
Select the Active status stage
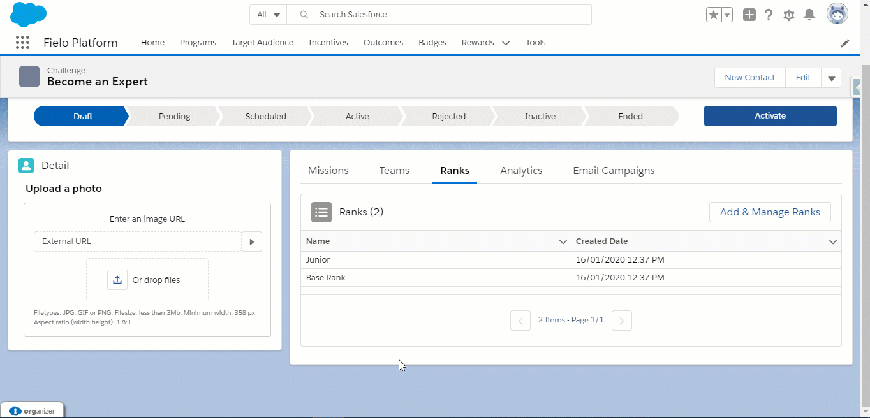pyautogui.click(x=357, y=116)
